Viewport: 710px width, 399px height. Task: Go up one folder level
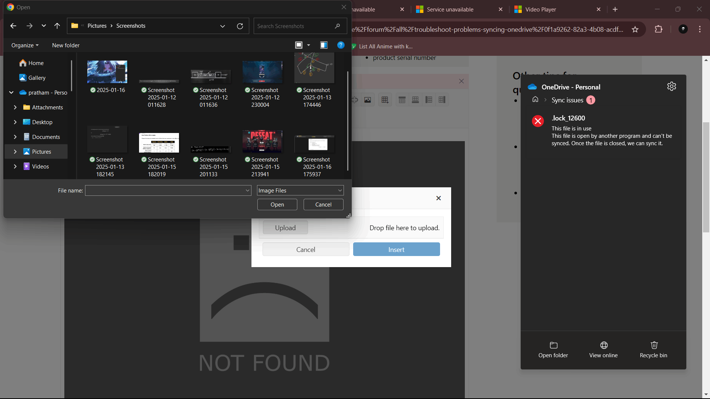pyautogui.click(x=57, y=26)
